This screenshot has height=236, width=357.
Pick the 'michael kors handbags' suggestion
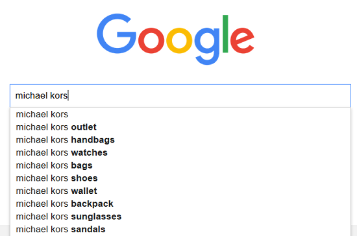[180, 139]
